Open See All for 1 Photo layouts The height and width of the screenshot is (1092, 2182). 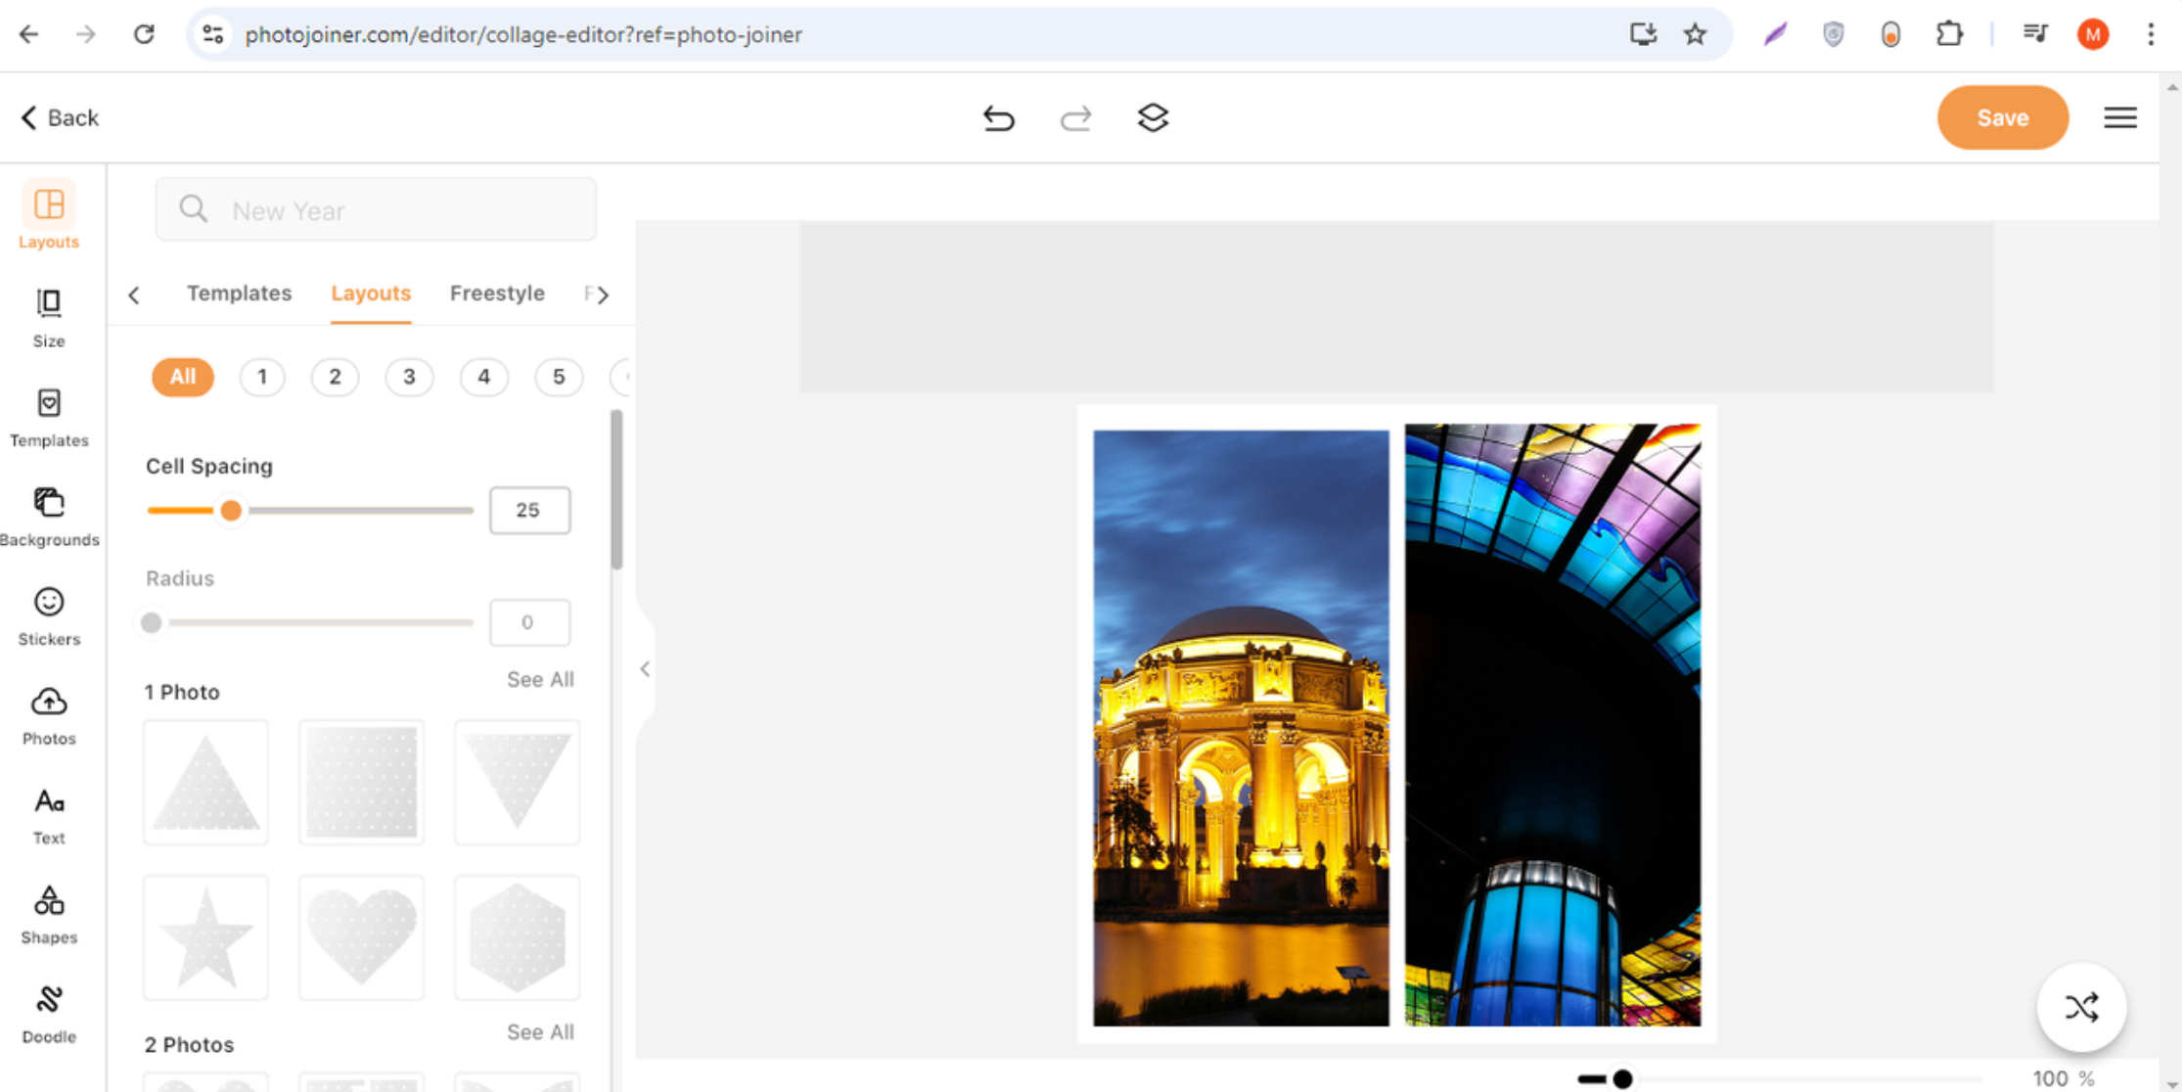click(x=538, y=679)
